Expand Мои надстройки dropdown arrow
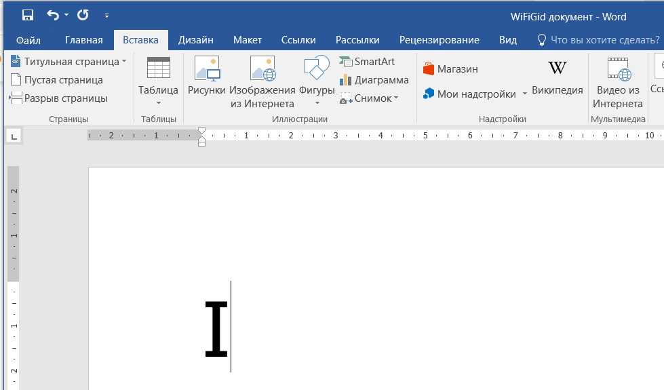This screenshot has width=664, height=390. click(x=525, y=94)
